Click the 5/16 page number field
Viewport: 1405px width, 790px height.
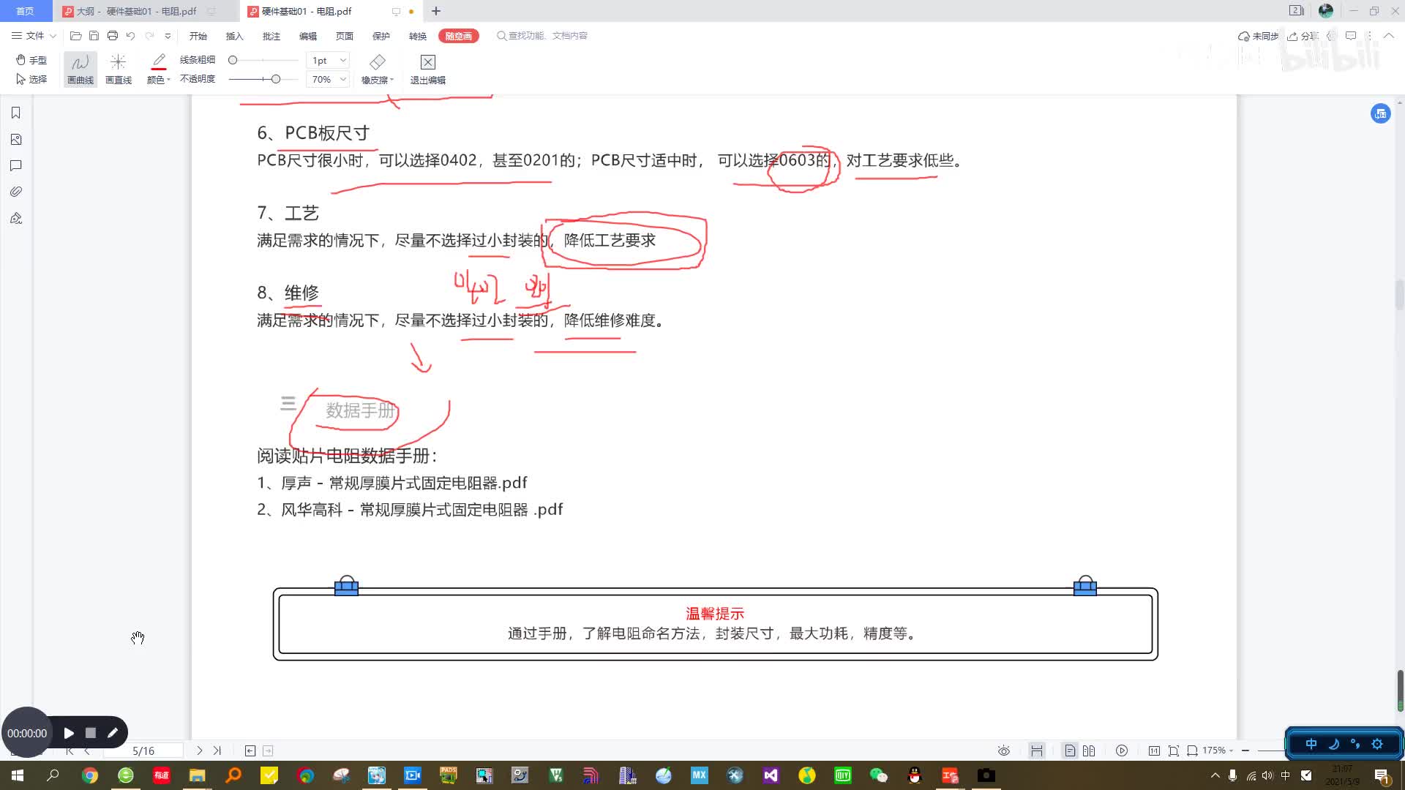tap(143, 750)
